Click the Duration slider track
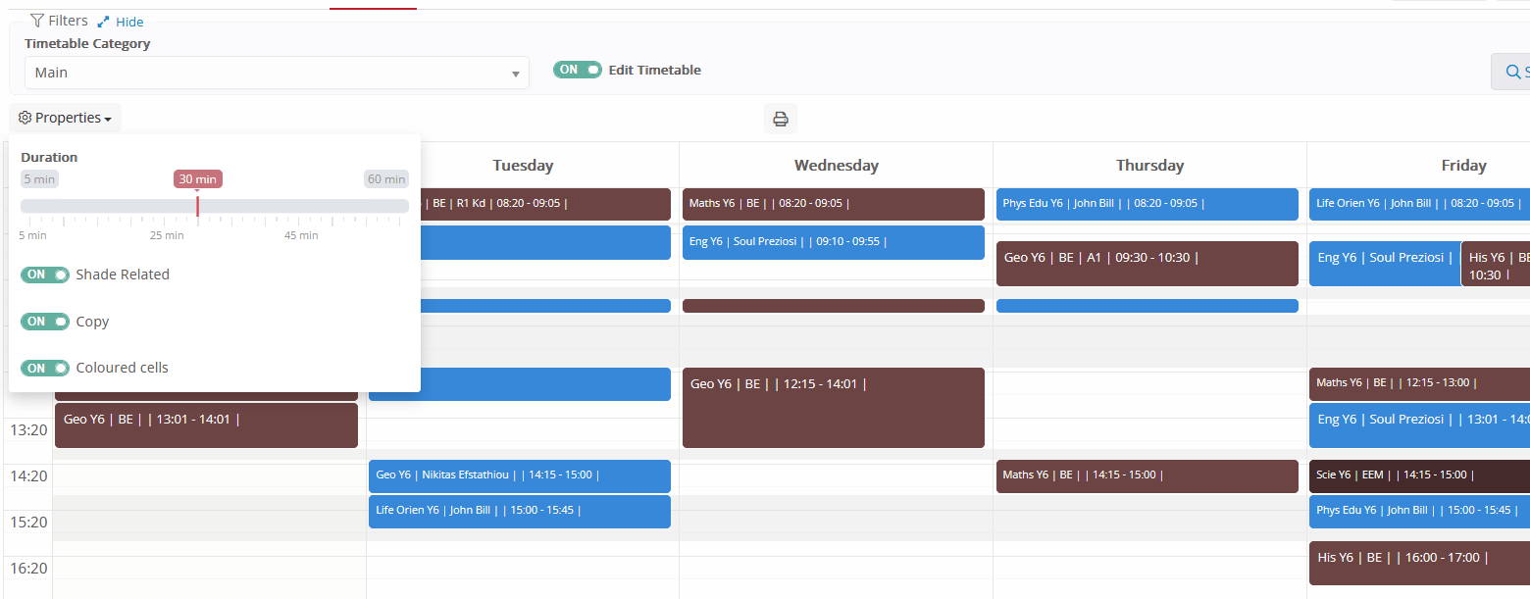 pos(214,206)
